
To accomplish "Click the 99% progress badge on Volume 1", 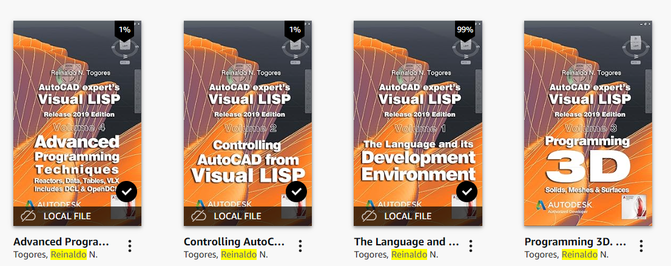I will (465, 30).
